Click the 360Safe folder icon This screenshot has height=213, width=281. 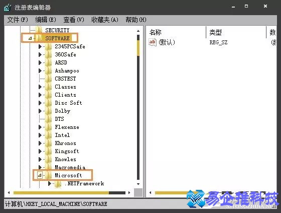(49, 54)
